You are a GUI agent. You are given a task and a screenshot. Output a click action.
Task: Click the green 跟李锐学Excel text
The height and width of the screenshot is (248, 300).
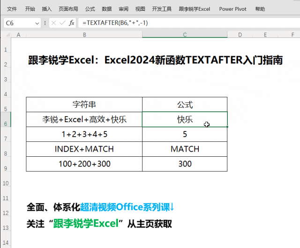[86, 223]
